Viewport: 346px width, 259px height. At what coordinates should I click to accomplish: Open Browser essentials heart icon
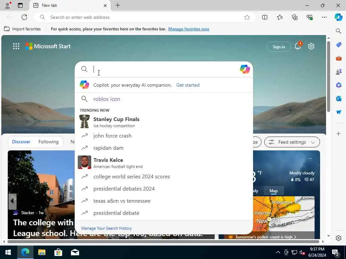(310, 17)
